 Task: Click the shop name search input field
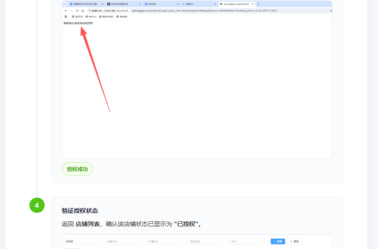(x=82, y=241)
